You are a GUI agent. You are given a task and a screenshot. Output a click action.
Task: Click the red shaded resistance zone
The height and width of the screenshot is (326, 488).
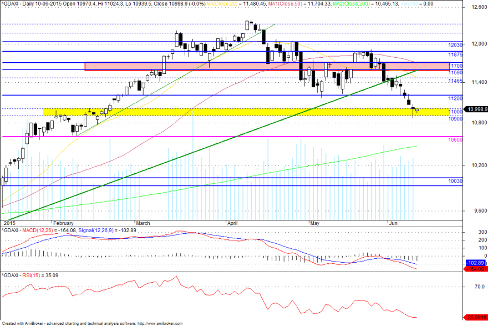pos(267,66)
